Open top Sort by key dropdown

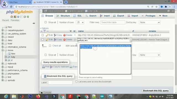[x=150, y=22]
